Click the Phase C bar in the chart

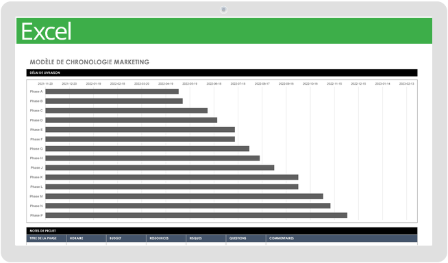point(127,111)
